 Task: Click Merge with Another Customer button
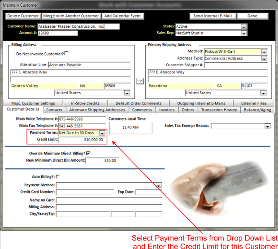click(71, 16)
